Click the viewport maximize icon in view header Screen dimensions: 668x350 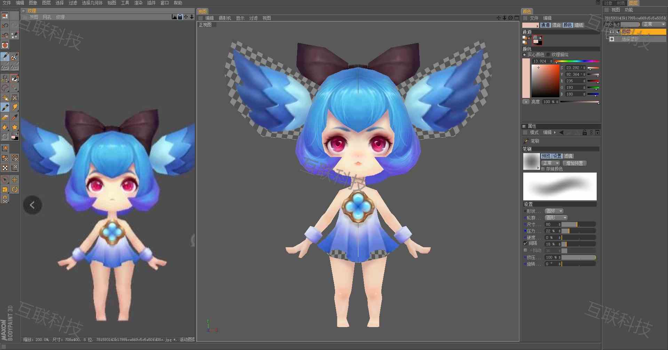tap(517, 18)
